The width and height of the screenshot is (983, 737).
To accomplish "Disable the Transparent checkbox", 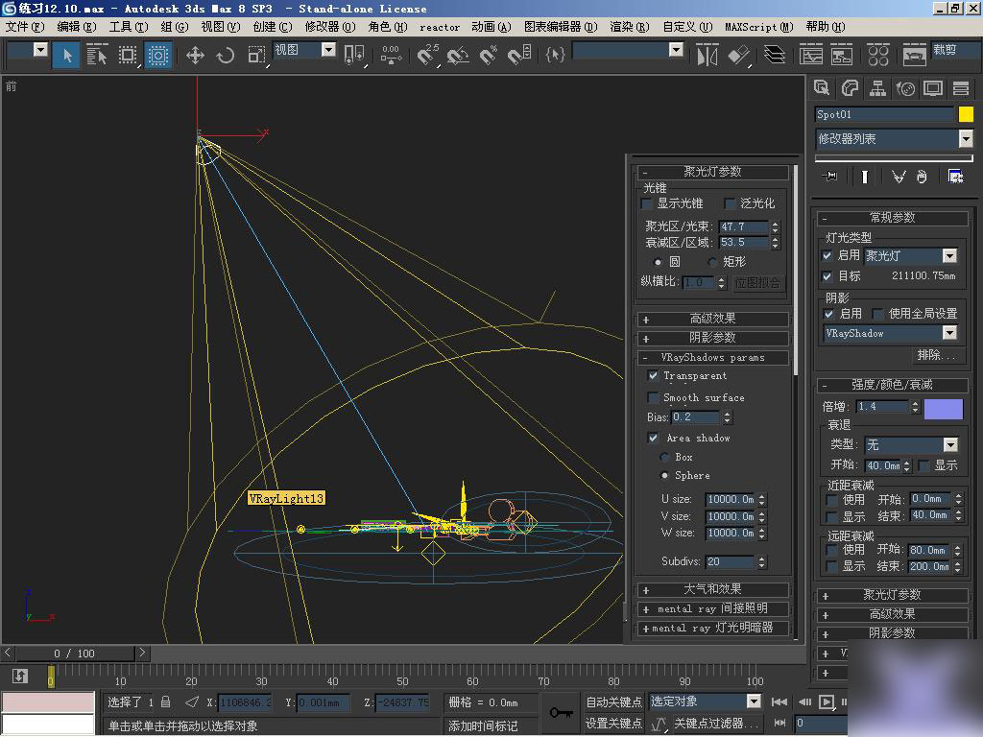I will [x=654, y=376].
